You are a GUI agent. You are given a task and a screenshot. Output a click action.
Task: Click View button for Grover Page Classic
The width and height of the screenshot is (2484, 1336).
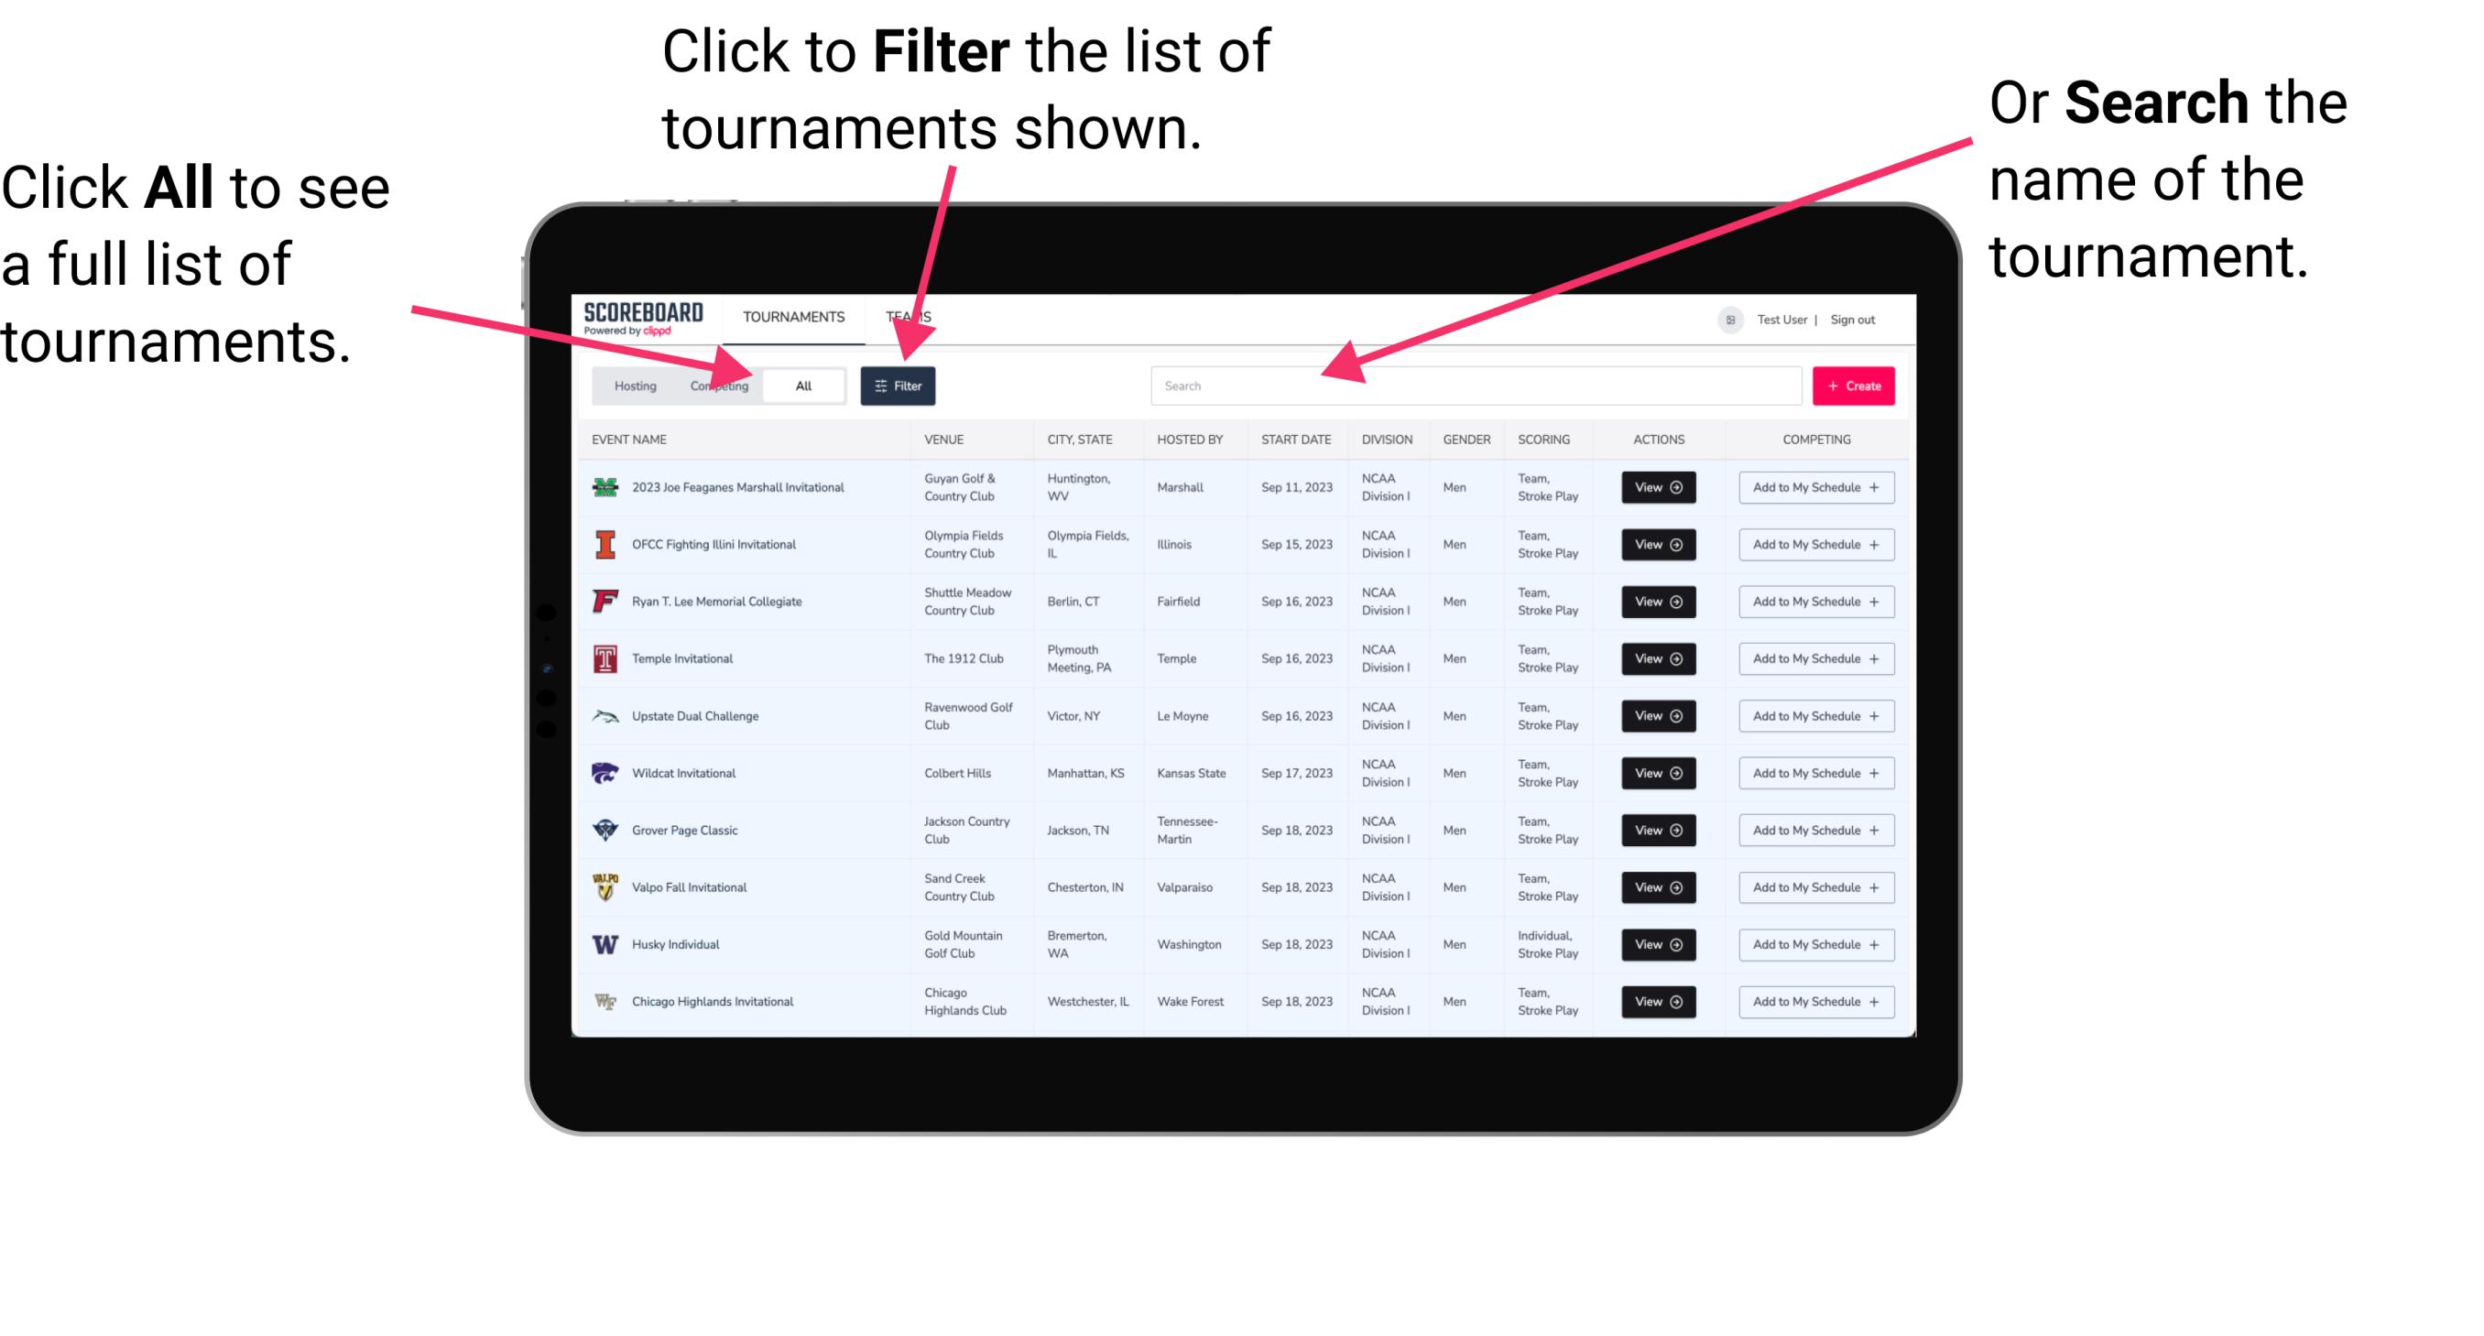[1658, 830]
